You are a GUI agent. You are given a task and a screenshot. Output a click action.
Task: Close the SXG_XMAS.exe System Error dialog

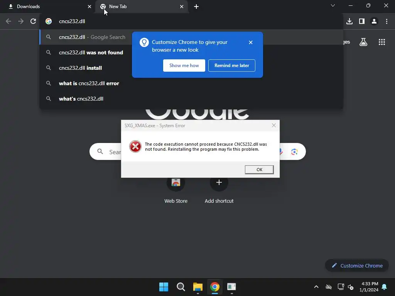pos(274,125)
